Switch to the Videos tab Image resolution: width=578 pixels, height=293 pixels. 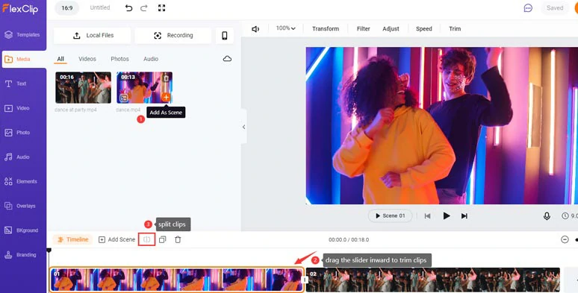point(87,59)
